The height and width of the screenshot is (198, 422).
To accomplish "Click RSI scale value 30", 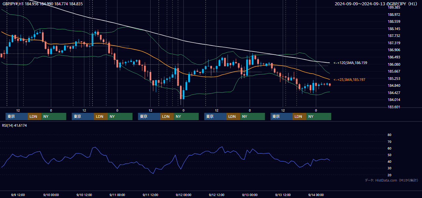I will tap(389, 168).
